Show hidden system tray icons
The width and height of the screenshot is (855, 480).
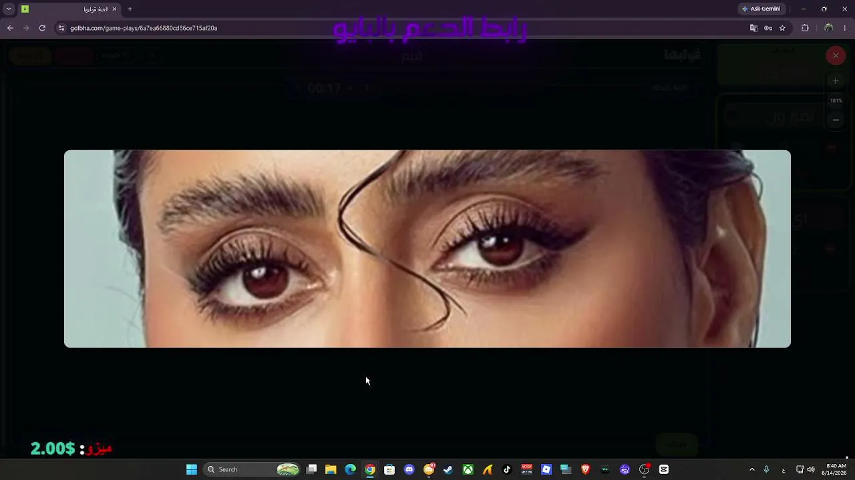coord(752,469)
